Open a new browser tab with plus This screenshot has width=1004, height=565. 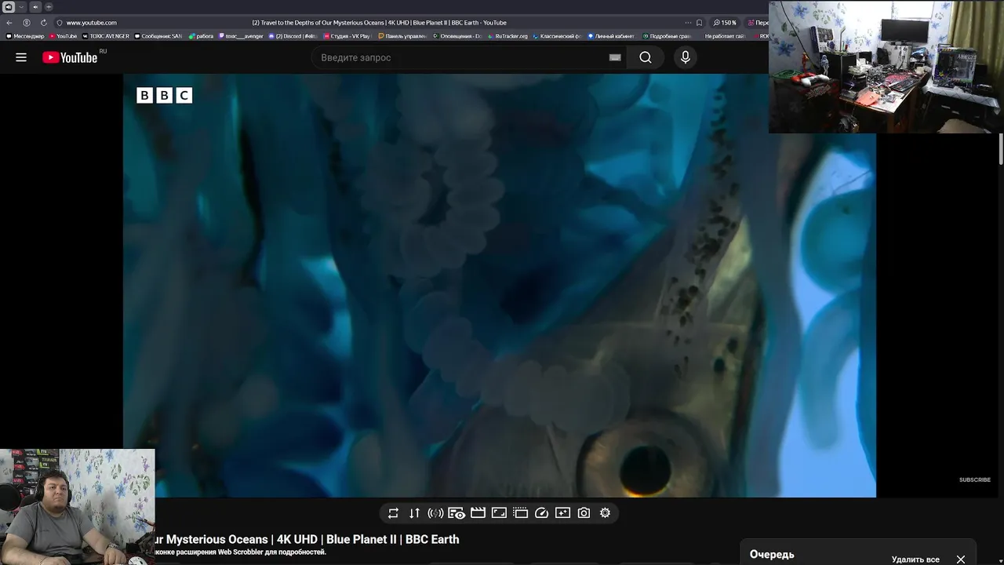click(x=48, y=7)
